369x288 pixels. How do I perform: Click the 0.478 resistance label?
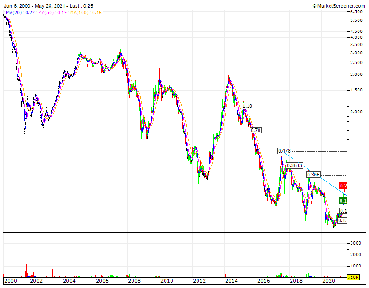285,151
